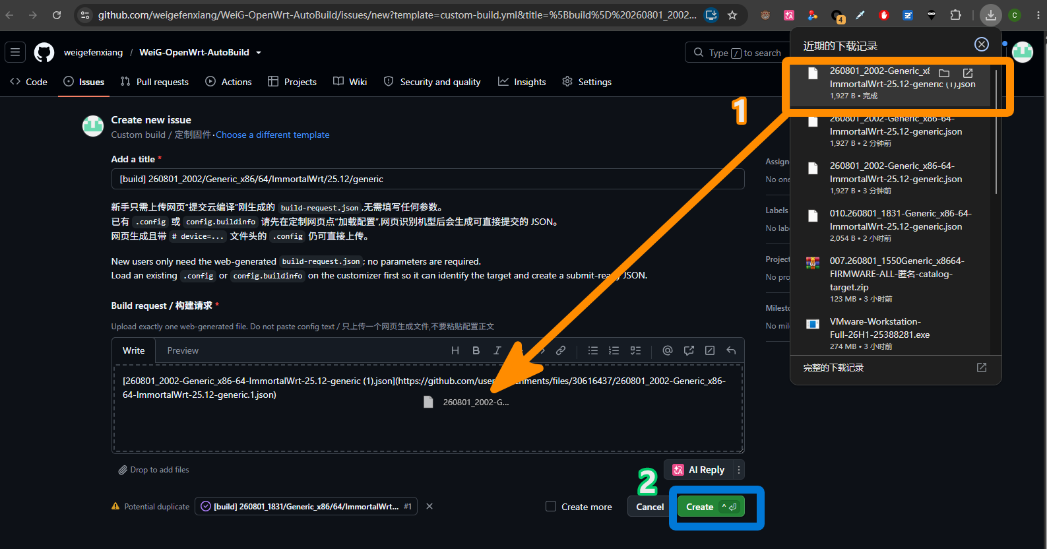The image size is (1047, 549).
Task: Click the browser downloads toolbar icon
Action: coord(990,15)
